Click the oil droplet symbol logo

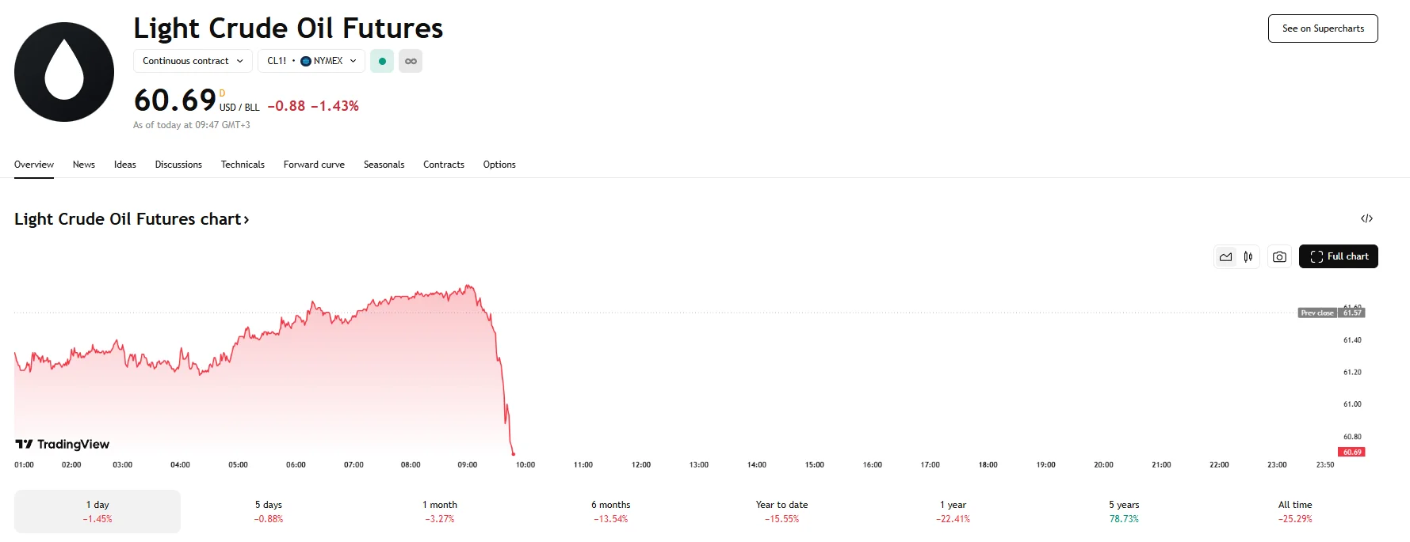click(x=63, y=71)
